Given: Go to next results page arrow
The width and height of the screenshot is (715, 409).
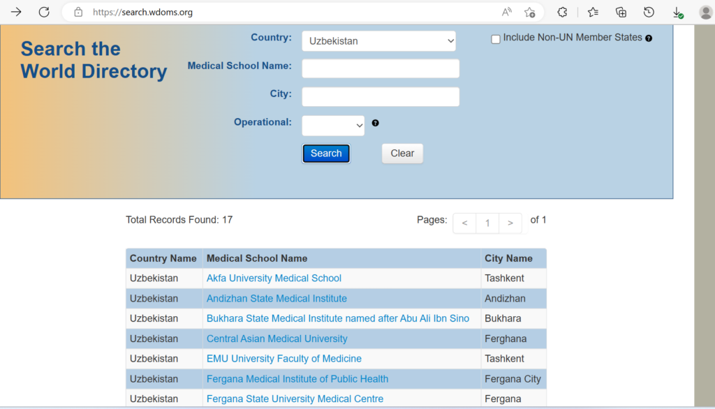Looking at the screenshot, I should click(x=510, y=223).
